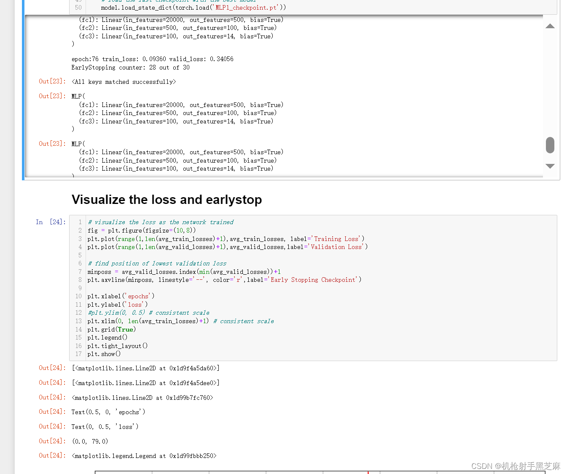
Task: Click Line2D output at 0x1d99b7fc760
Action: coord(142,398)
